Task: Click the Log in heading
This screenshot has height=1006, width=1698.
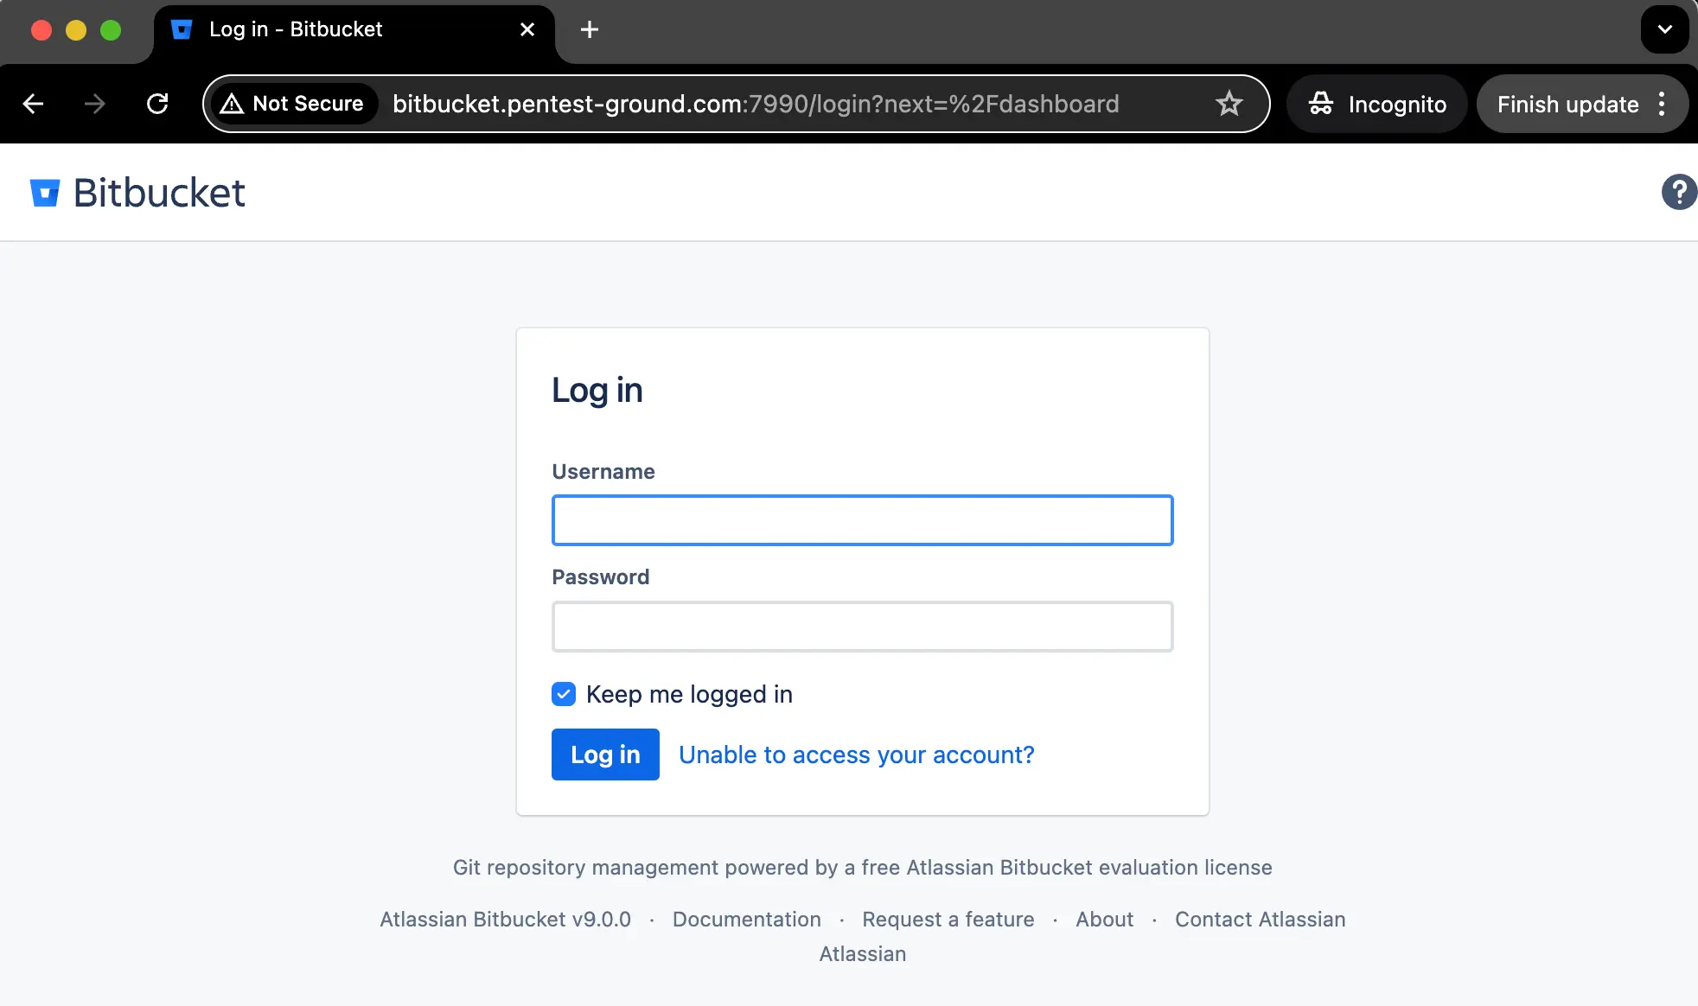Action: click(x=597, y=390)
